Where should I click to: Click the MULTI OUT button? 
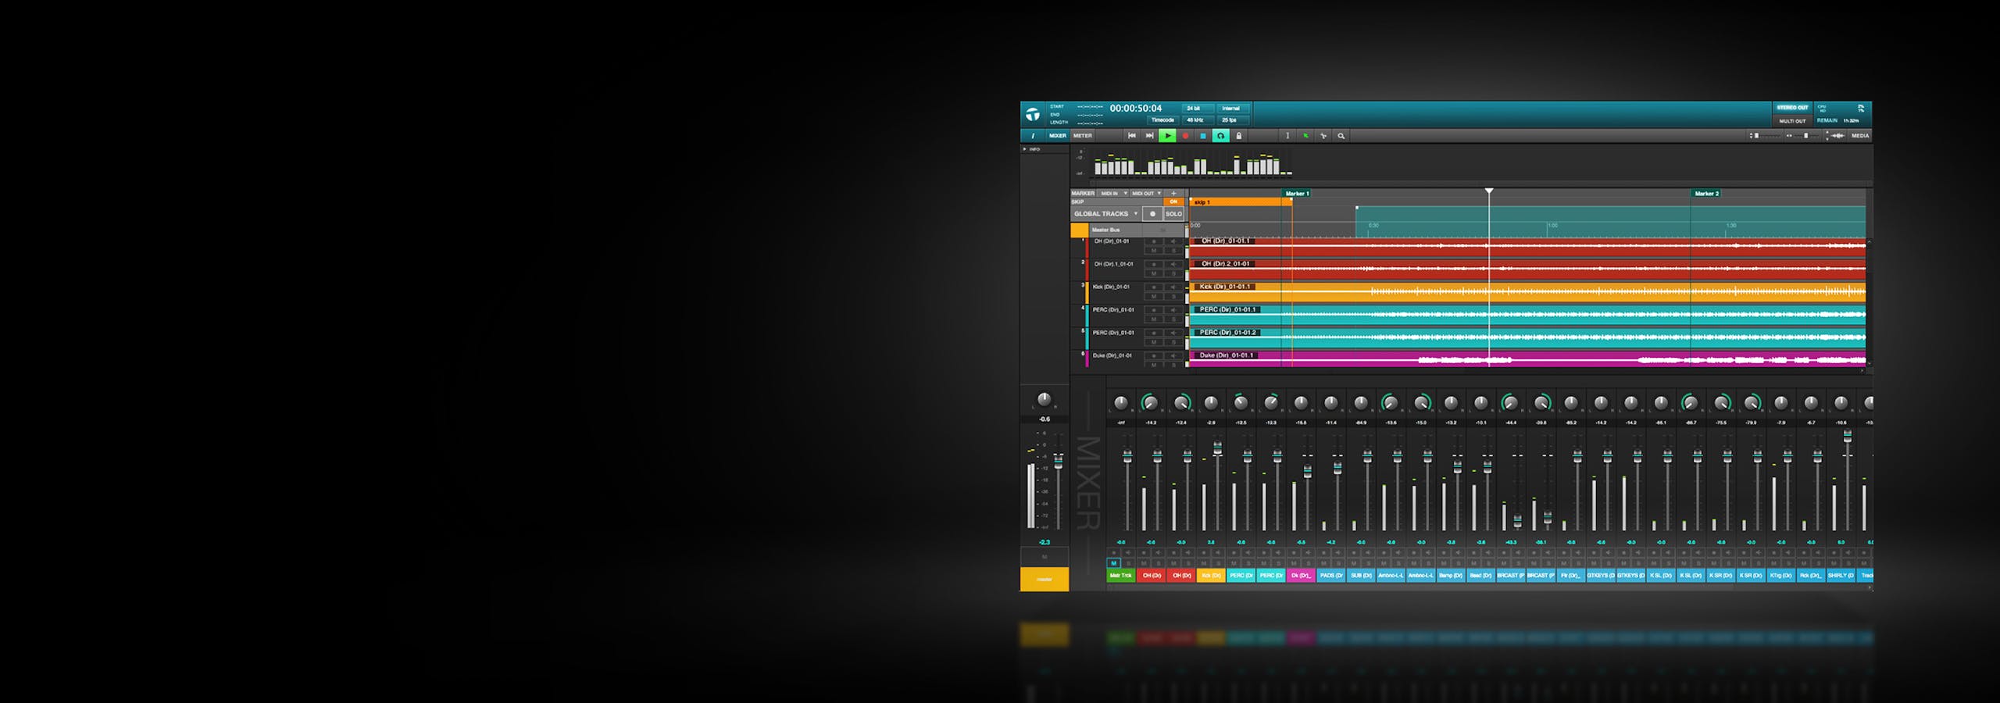coord(1792,121)
